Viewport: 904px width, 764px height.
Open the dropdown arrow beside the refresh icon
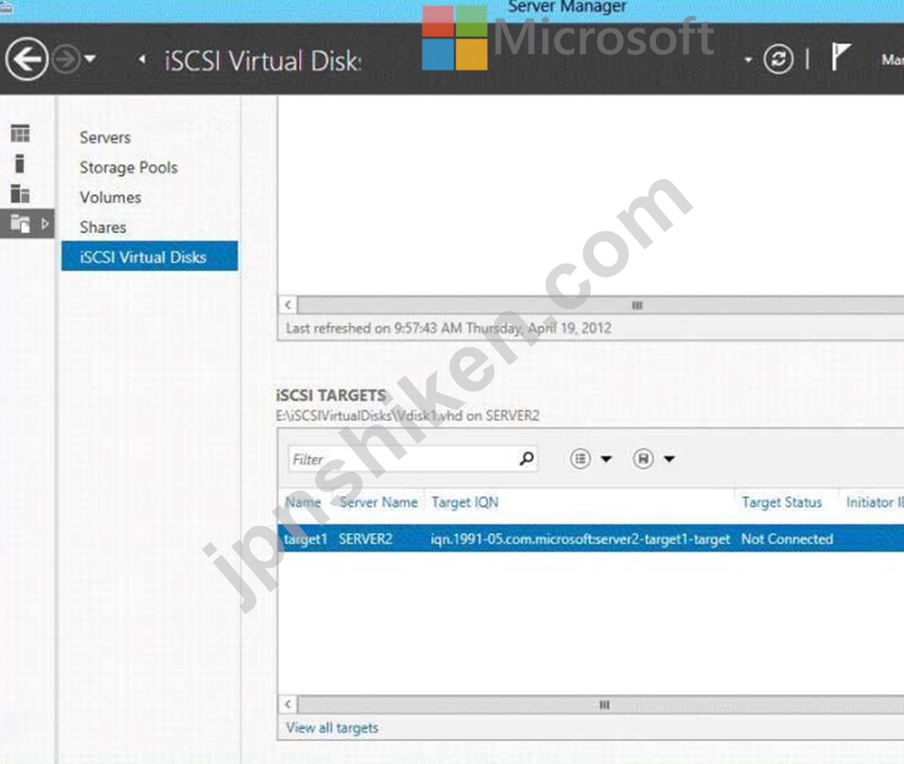coord(748,60)
